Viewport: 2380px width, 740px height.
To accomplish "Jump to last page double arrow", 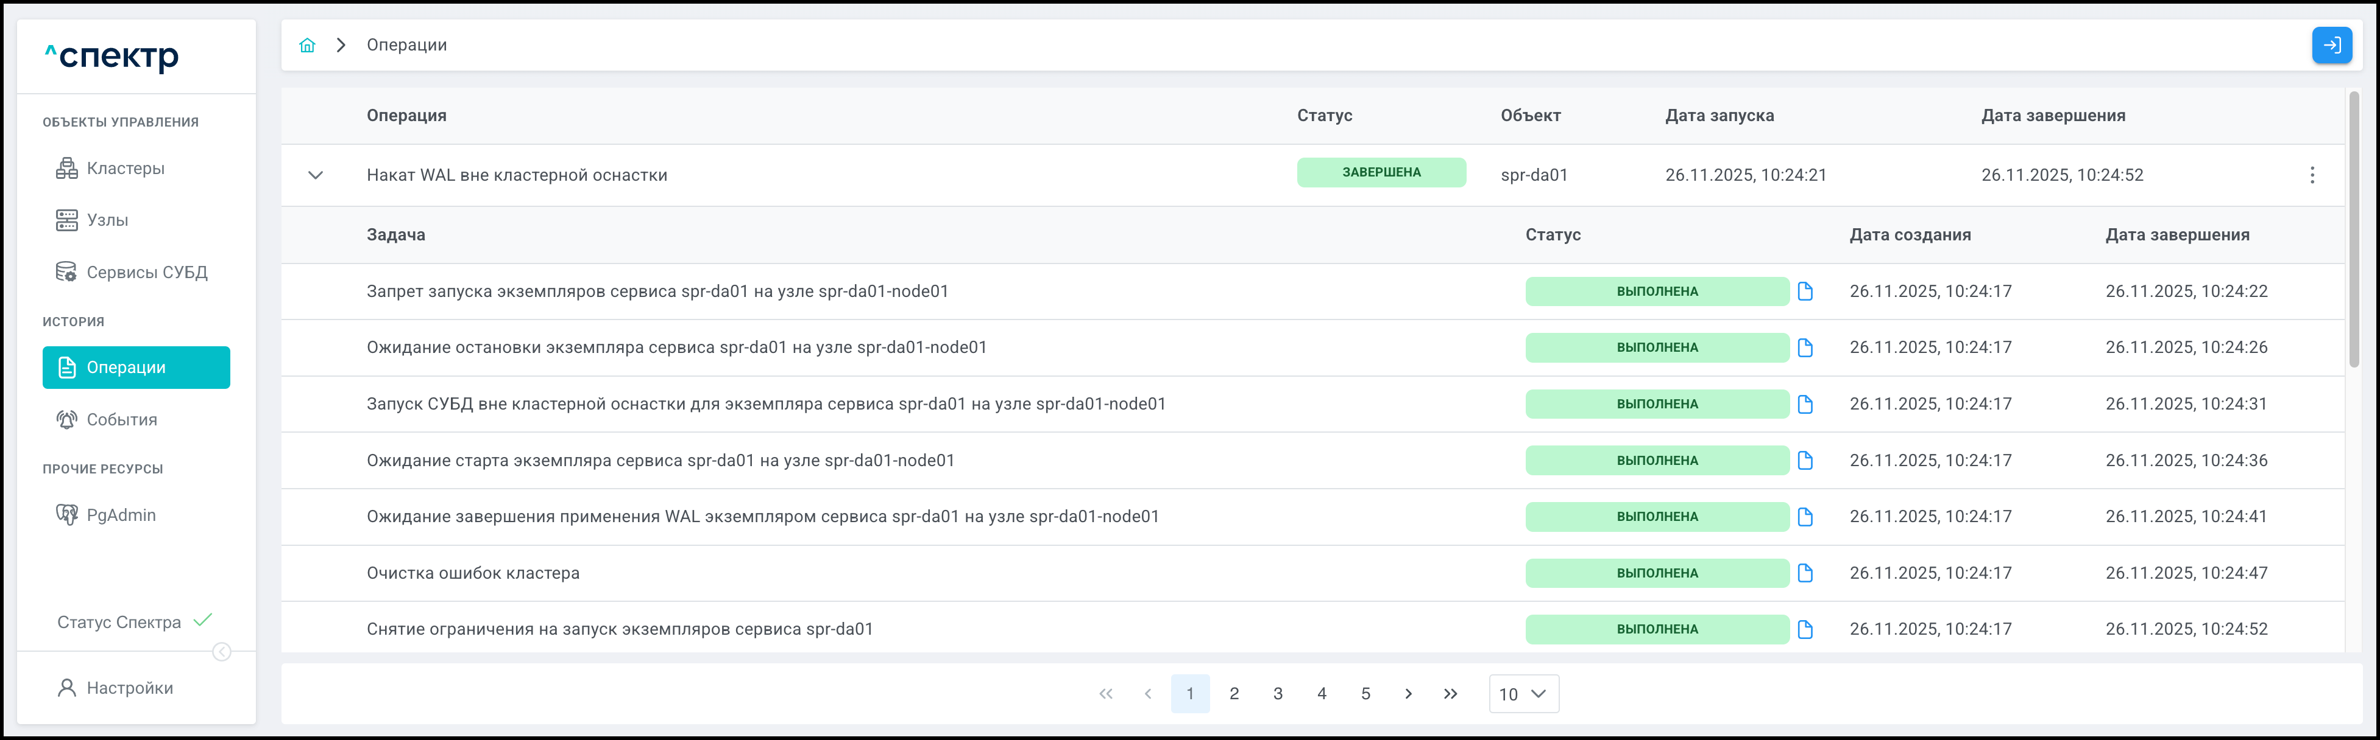I will [x=1451, y=694].
